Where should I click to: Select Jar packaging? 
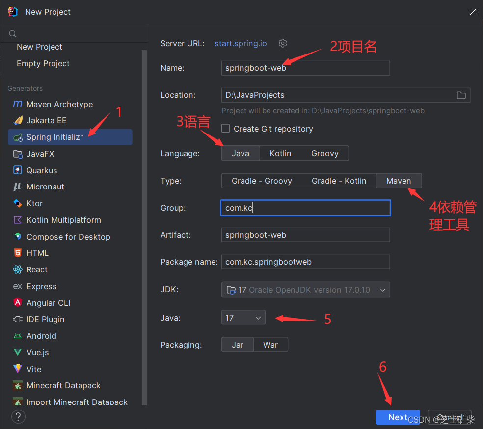click(x=238, y=344)
